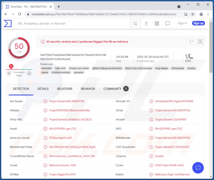Click the browser forward arrow
The image size is (214, 180).
click(13, 14)
